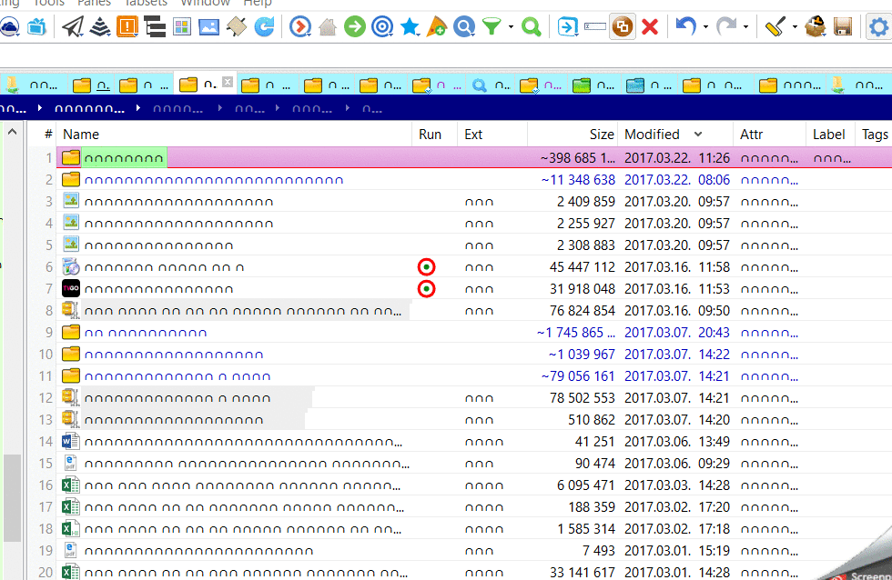
Task: Open dropdown arrow beside green filter funnel
Action: [x=511, y=27]
